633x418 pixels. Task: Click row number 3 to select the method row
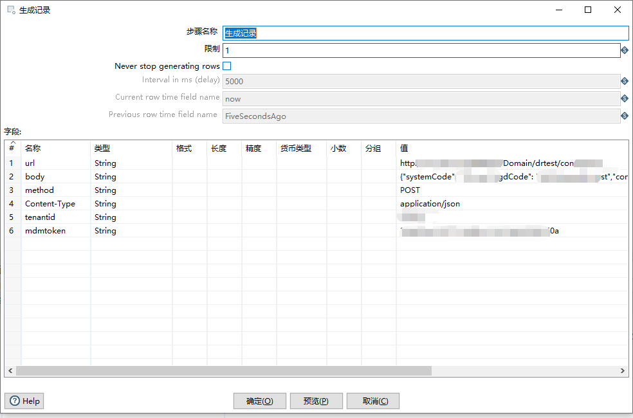tap(12, 190)
